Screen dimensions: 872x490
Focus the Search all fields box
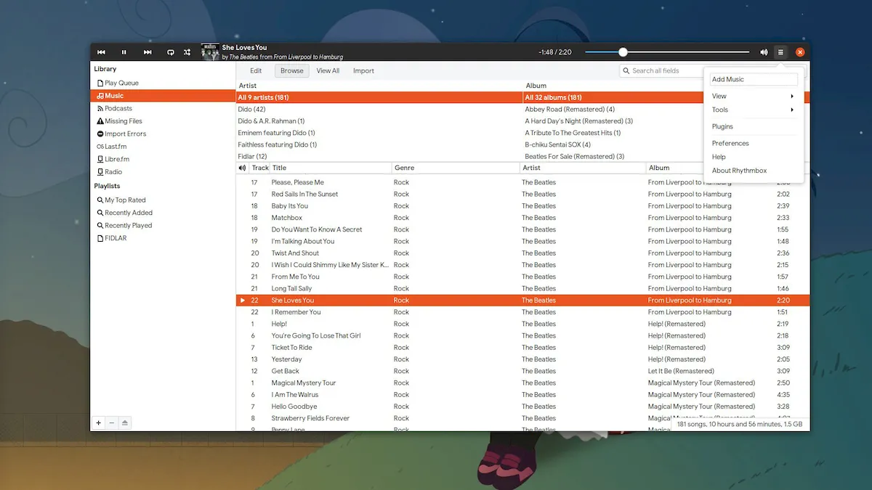coord(661,70)
